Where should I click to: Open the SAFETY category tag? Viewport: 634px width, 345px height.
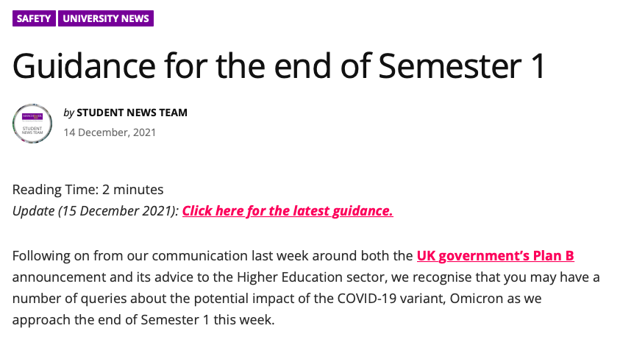tap(34, 18)
